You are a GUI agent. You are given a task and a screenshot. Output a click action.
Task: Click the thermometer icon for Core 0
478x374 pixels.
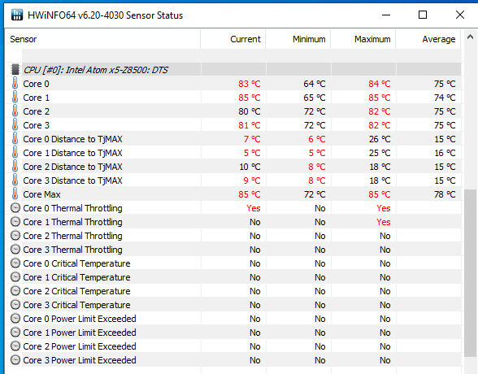(x=15, y=83)
